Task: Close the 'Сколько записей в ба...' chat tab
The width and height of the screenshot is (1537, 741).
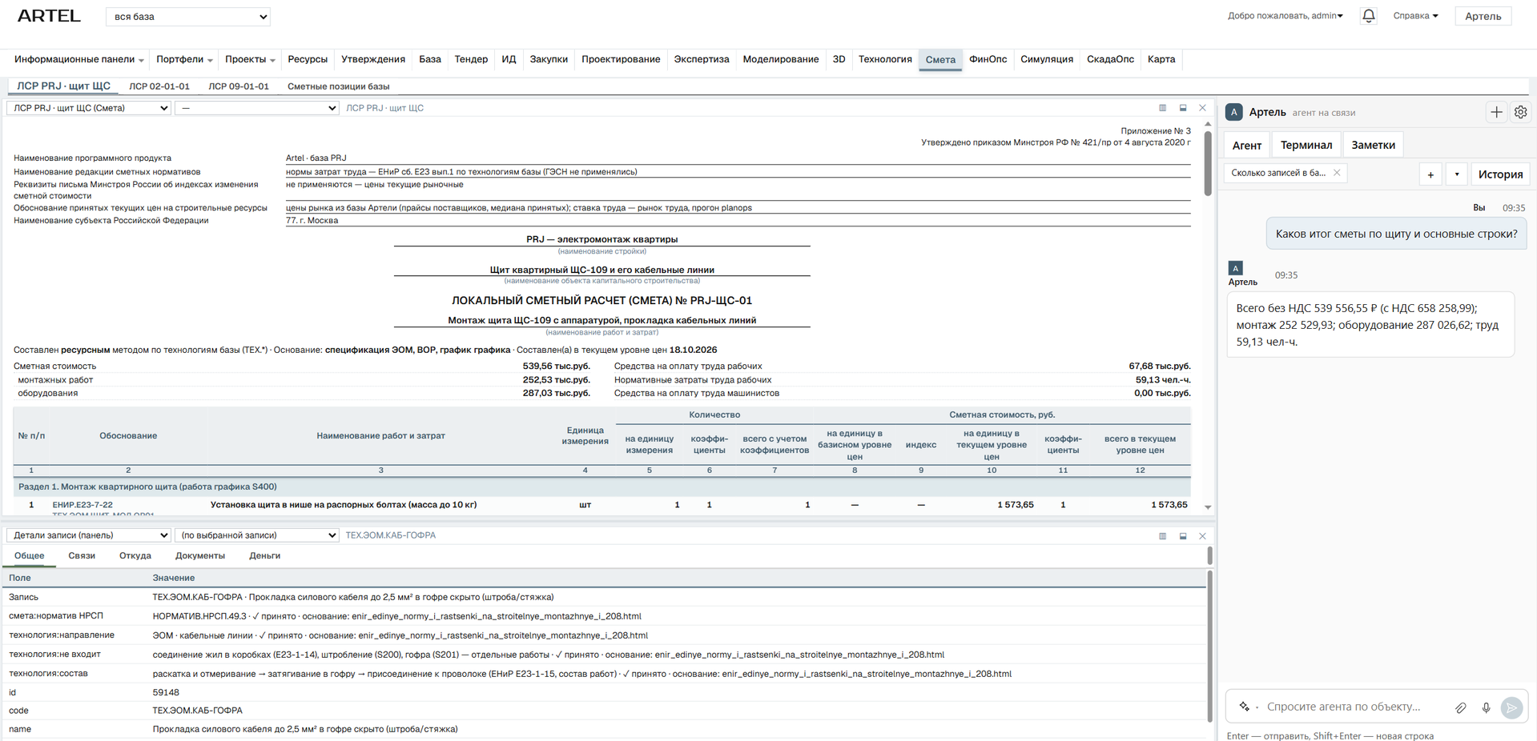Action: 1337,173
